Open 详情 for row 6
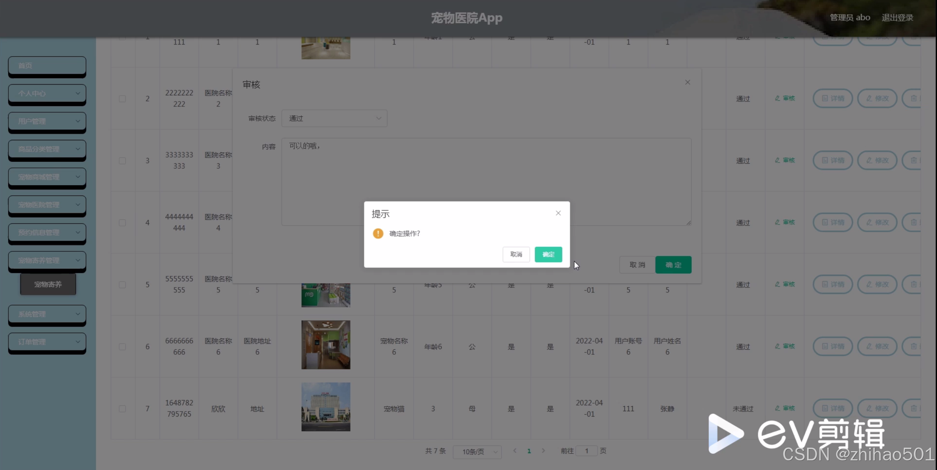This screenshot has height=470, width=937. point(832,346)
